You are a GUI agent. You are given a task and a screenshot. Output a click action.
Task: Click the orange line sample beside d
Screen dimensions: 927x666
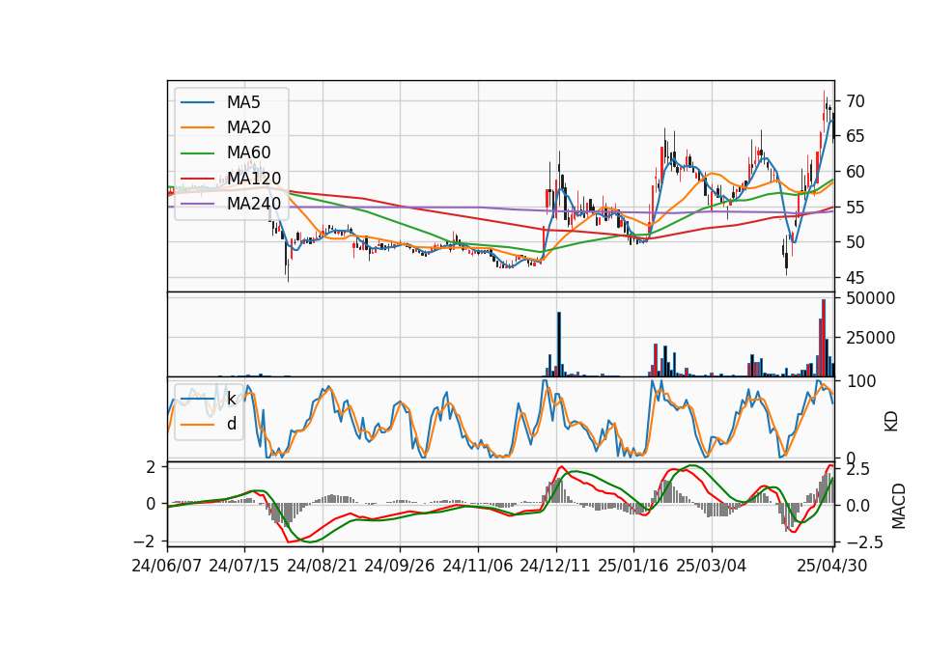(197, 424)
